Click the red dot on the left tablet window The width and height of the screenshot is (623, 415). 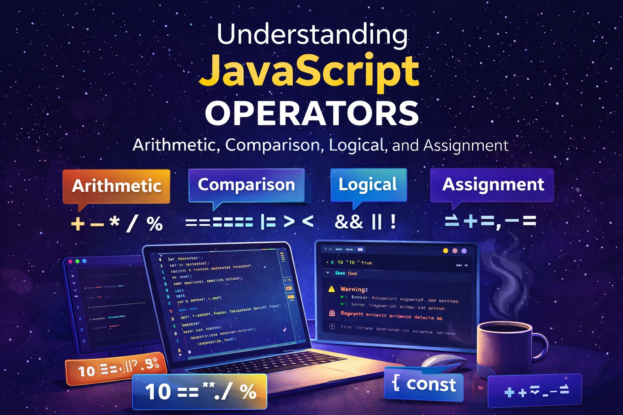pyautogui.click(x=70, y=261)
